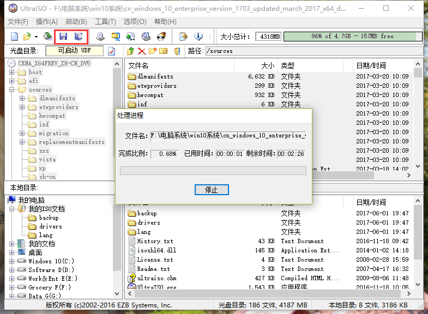Click the ultraiso.chm help file icon
428x314 pixels.
coord(132,278)
